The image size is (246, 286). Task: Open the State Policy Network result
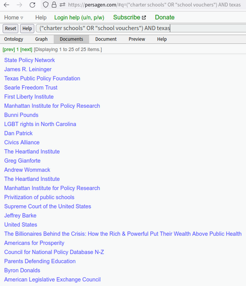pos(29,60)
